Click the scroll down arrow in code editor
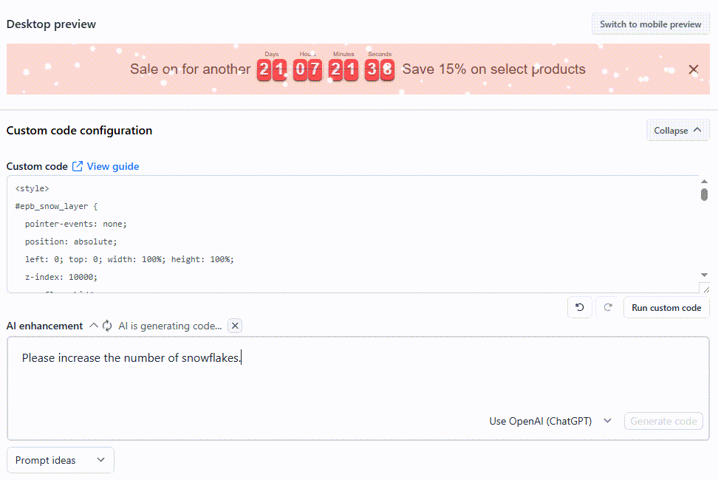Image resolution: width=718 pixels, height=480 pixels. tap(704, 275)
